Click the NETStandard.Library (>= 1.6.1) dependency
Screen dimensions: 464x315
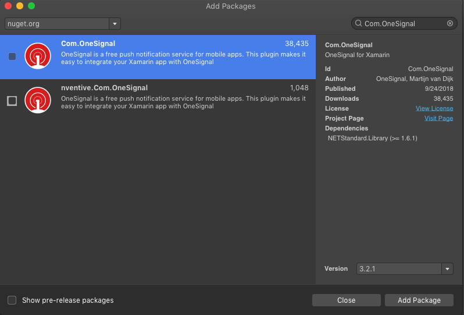pos(373,138)
